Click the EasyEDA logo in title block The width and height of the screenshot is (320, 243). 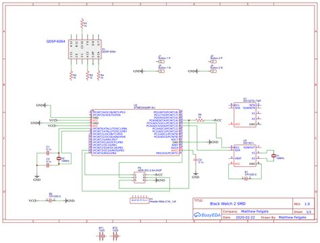[207, 215]
